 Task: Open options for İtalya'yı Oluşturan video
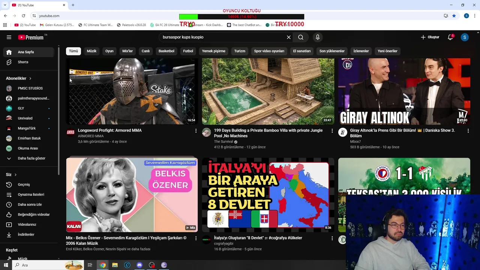pyautogui.click(x=332, y=238)
